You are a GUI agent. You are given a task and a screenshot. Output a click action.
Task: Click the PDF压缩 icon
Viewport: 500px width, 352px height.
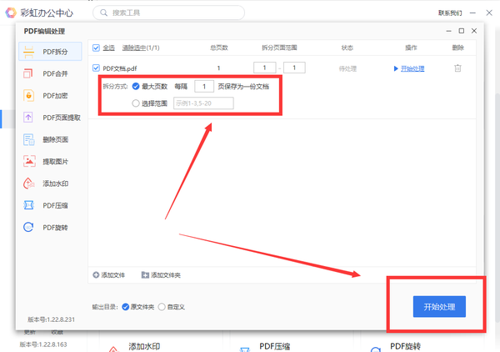pyautogui.click(x=28, y=204)
